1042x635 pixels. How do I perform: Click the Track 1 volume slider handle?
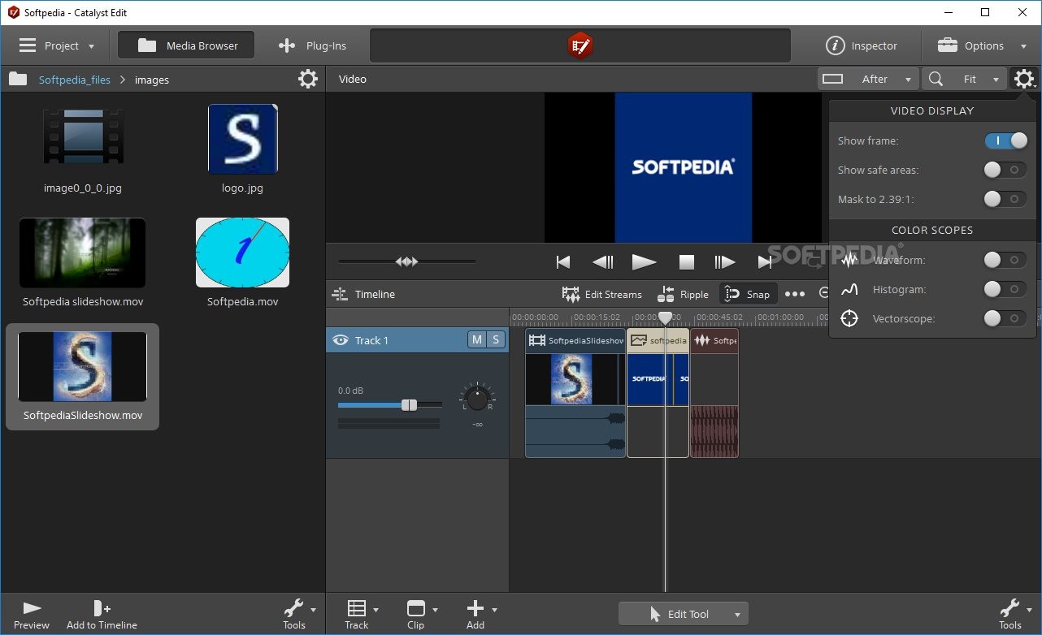tap(410, 404)
